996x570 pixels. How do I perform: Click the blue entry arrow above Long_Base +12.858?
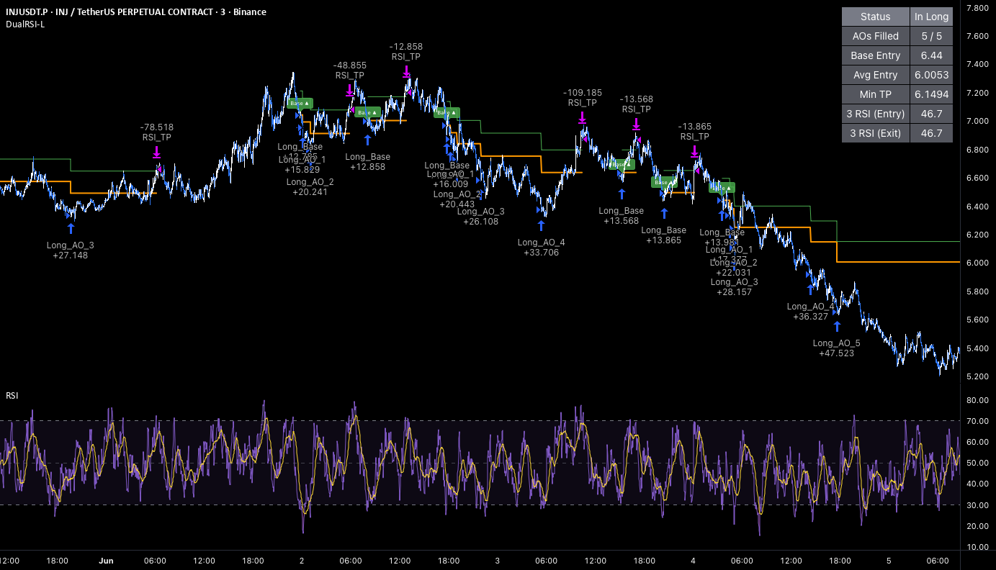367,140
